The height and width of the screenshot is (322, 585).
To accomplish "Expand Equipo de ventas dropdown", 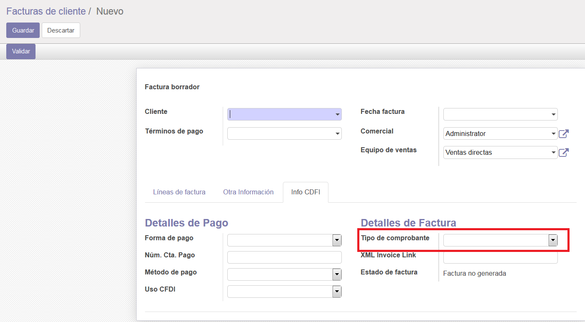I will 500,153.
